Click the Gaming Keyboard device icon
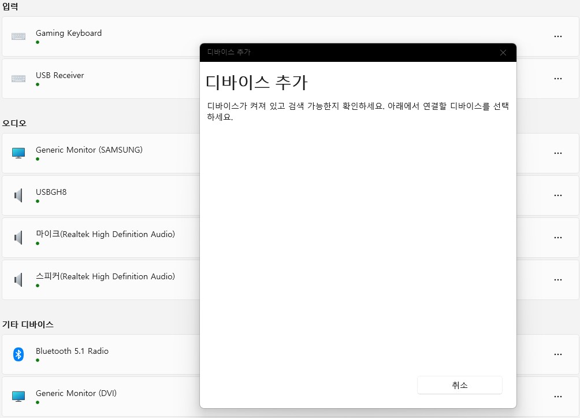 [18, 36]
